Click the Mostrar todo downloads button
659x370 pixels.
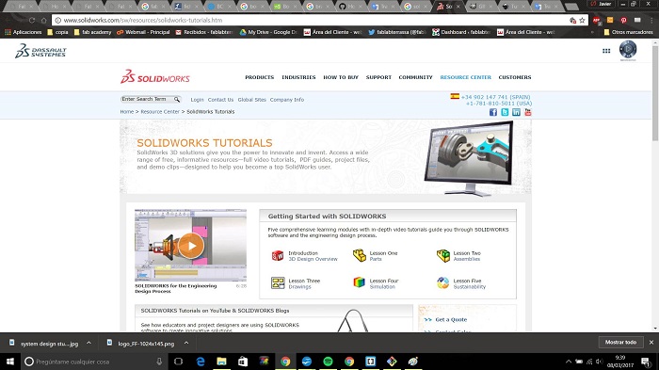pyautogui.click(x=620, y=343)
